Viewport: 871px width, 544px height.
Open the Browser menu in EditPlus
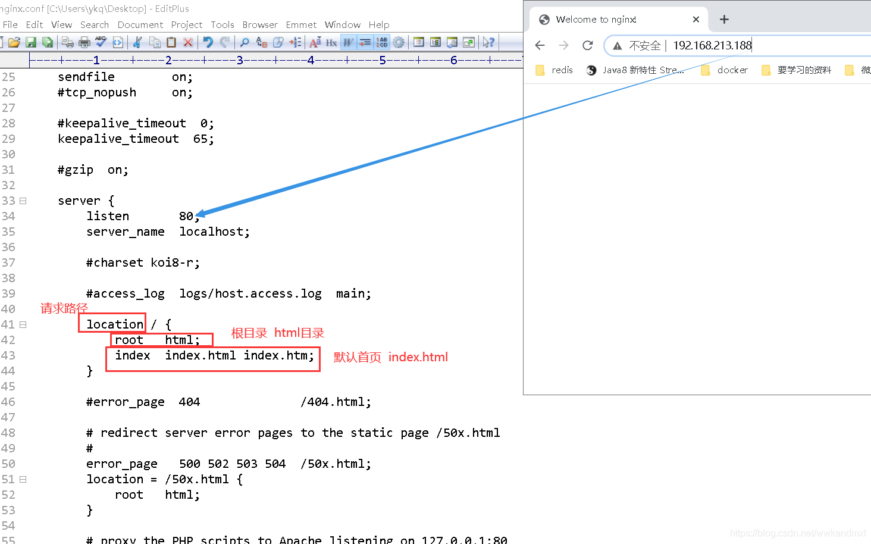point(260,24)
